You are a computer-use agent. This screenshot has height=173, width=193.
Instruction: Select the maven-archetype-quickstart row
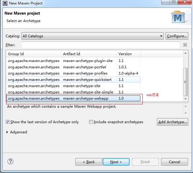point(73,80)
